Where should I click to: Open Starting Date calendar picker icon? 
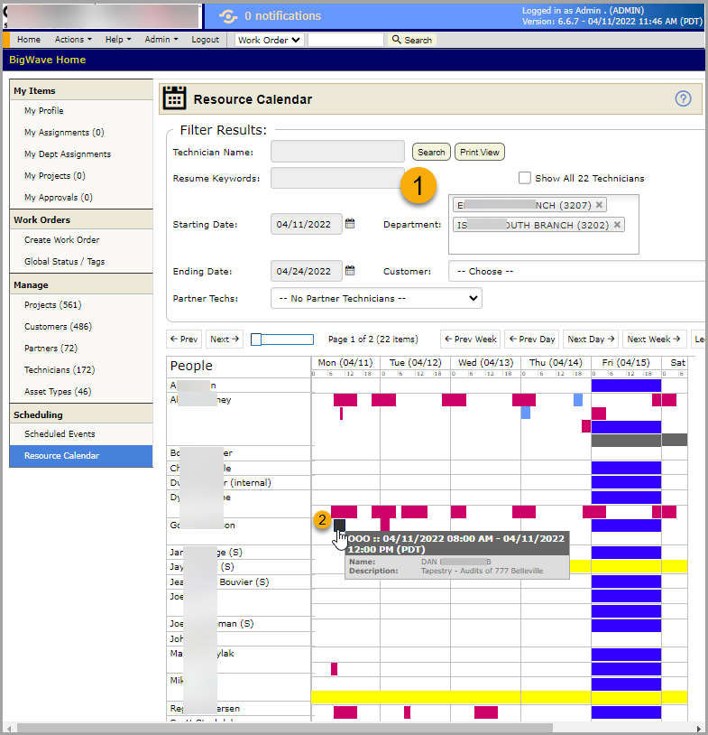point(350,224)
